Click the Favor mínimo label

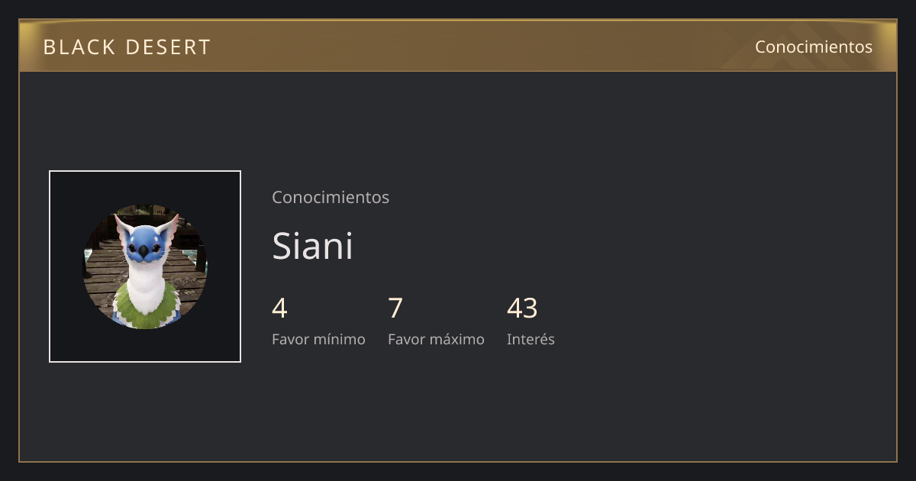point(318,339)
